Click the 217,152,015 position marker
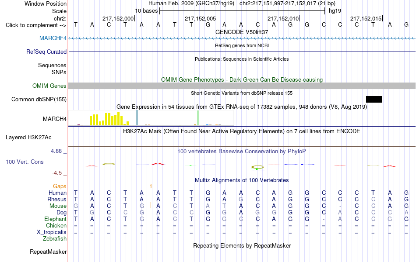Image resolution: width=416 pixels, height=262 pixels. 367,18
